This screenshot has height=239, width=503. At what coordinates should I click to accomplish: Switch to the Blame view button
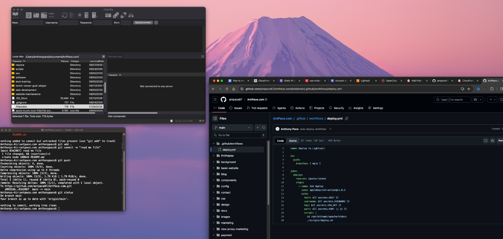click(x=293, y=141)
